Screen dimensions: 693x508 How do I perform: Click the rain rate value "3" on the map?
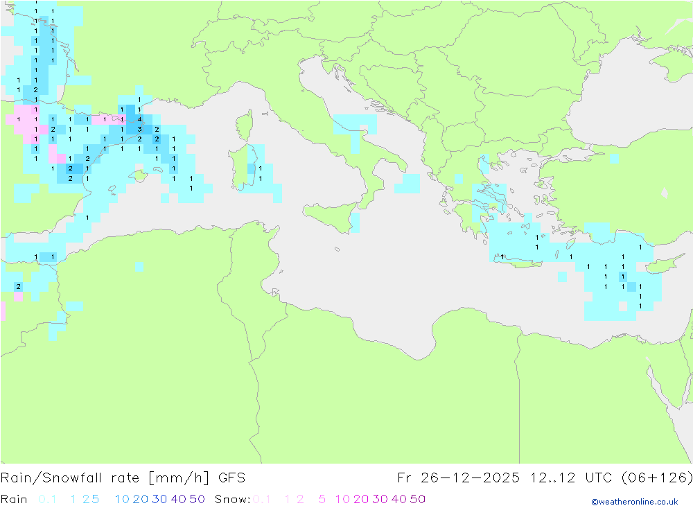point(140,129)
